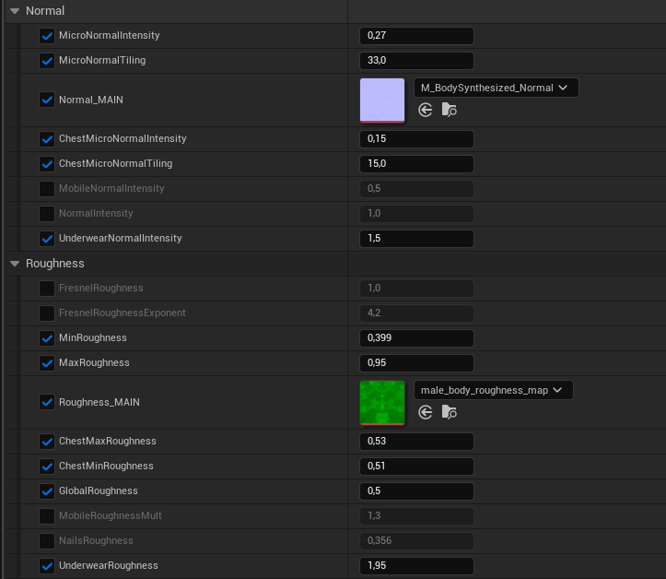
Task: Disable ChestMicroNormalTiling override
Action: [x=47, y=164]
